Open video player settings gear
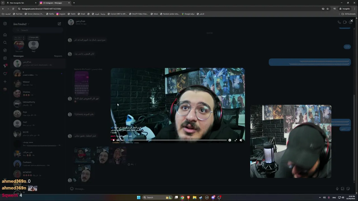Viewport: 358px width, 201px height. click(x=230, y=140)
